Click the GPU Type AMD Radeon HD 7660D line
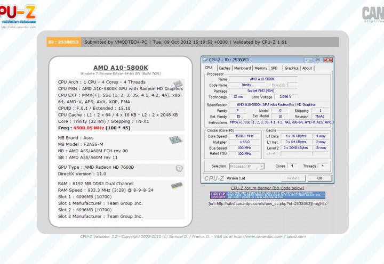This screenshot has height=264, width=384. pyautogui.click(x=96, y=167)
